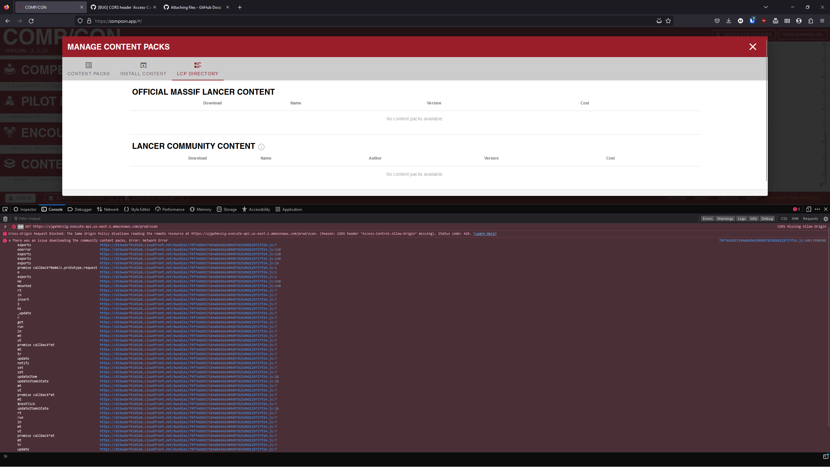Open the developer tools settings gear
Image resolution: width=830 pixels, height=467 pixels.
826,219
